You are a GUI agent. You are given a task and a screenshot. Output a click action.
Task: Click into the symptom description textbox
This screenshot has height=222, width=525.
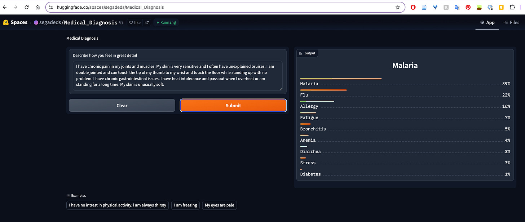(177, 76)
